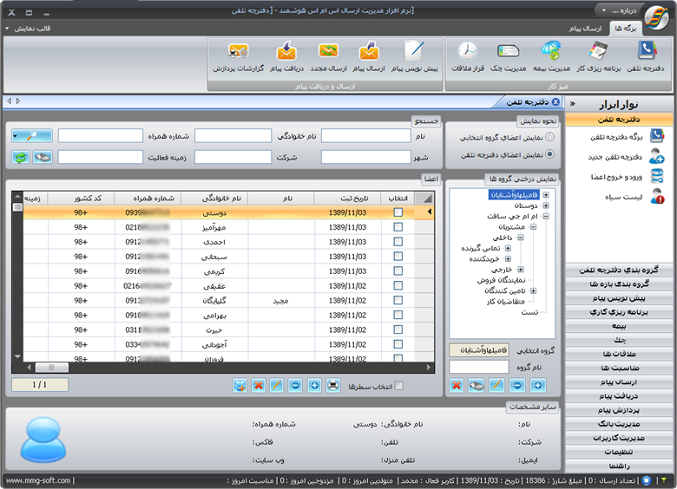The image size is (677, 489).
Task: Click دریافت پیام receive icon
Action: (x=286, y=56)
